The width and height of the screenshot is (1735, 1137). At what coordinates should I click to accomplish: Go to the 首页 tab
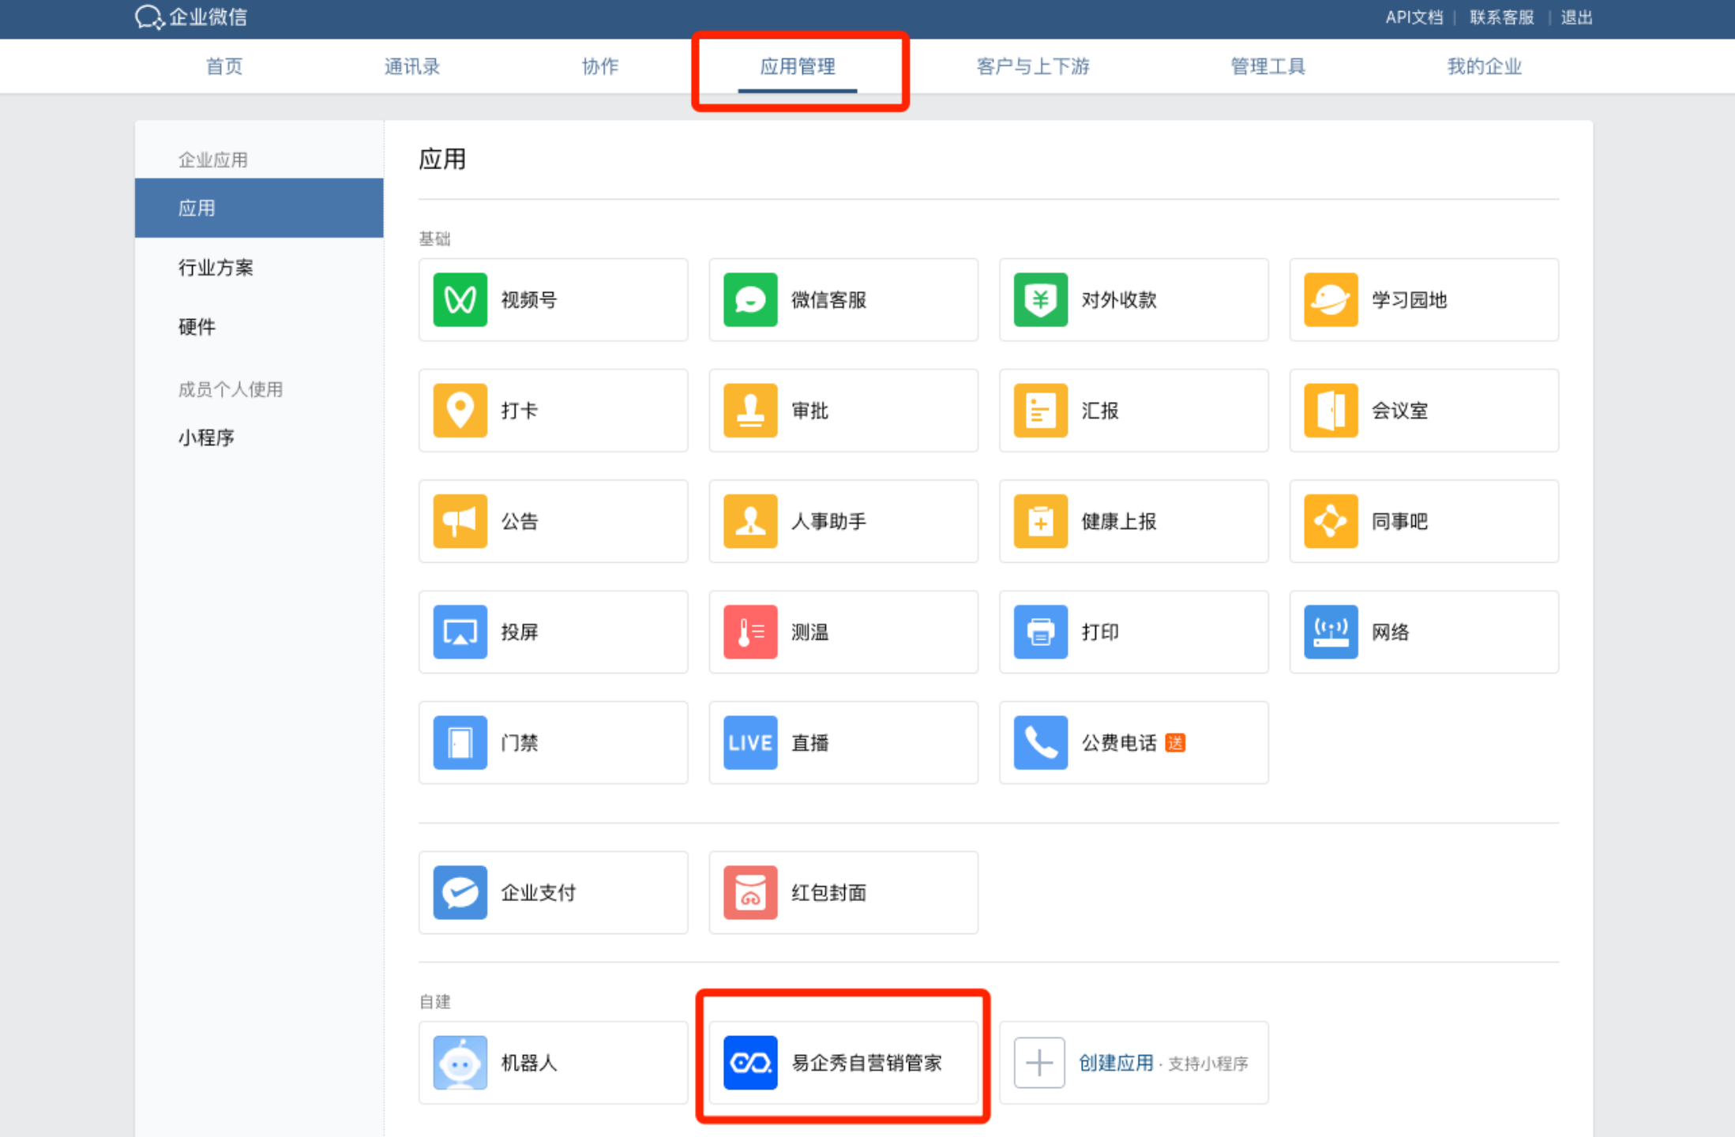[224, 66]
